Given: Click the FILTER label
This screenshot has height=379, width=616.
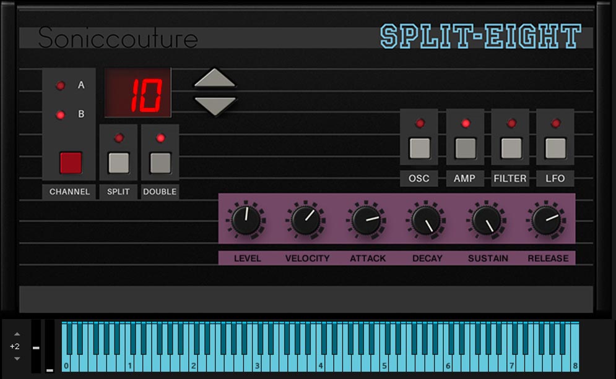Looking at the screenshot, I should tap(510, 179).
